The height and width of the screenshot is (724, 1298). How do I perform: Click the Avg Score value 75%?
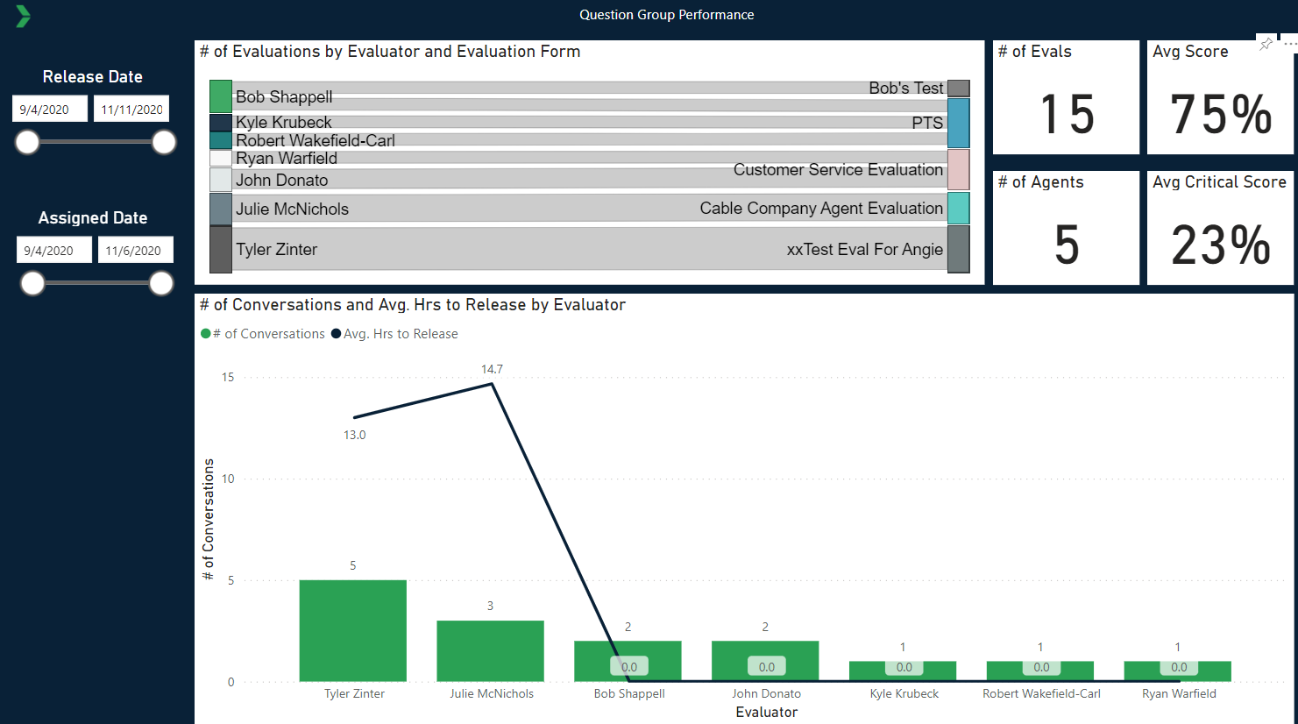pos(1221,115)
